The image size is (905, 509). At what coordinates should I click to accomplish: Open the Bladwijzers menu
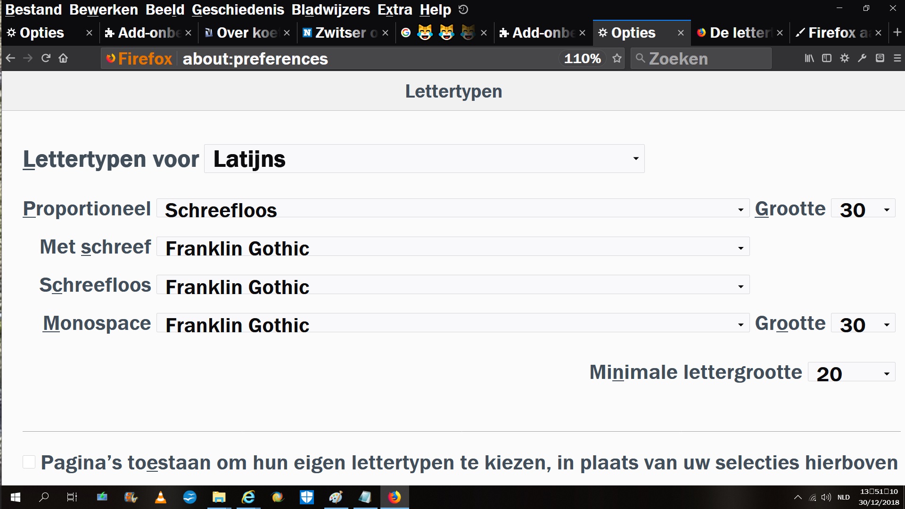pyautogui.click(x=330, y=9)
